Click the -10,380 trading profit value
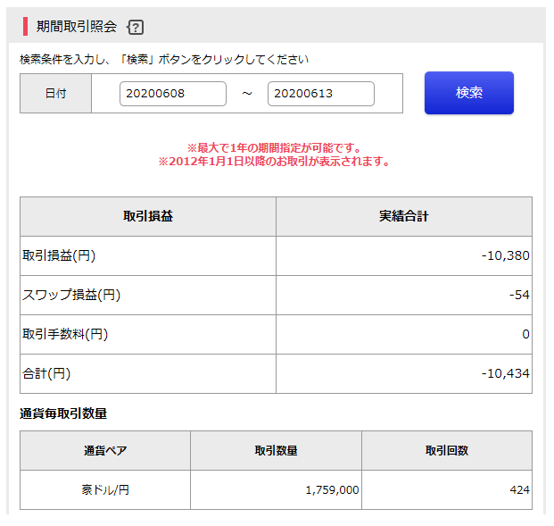Image resolution: width=554 pixels, height=526 pixels. (x=505, y=255)
